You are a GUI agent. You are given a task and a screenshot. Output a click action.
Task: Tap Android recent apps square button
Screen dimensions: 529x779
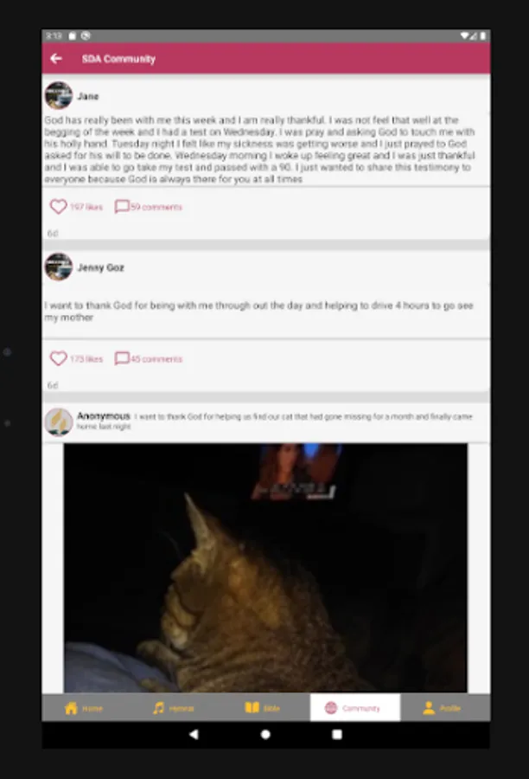[337, 734]
